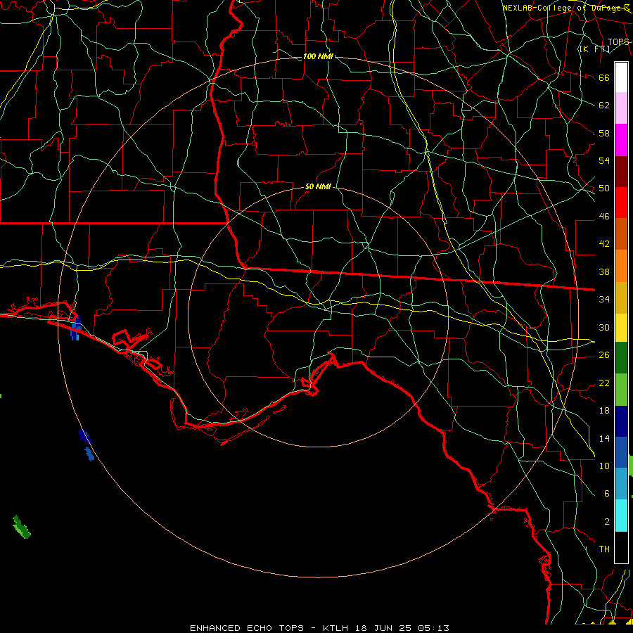Image resolution: width=633 pixels, height=633 pixels.
Task: Click the '26' legend value
Action: (x=604, y=355)
